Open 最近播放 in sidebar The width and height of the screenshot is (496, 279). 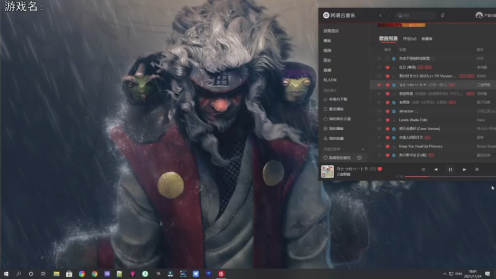tap(334, 109)
